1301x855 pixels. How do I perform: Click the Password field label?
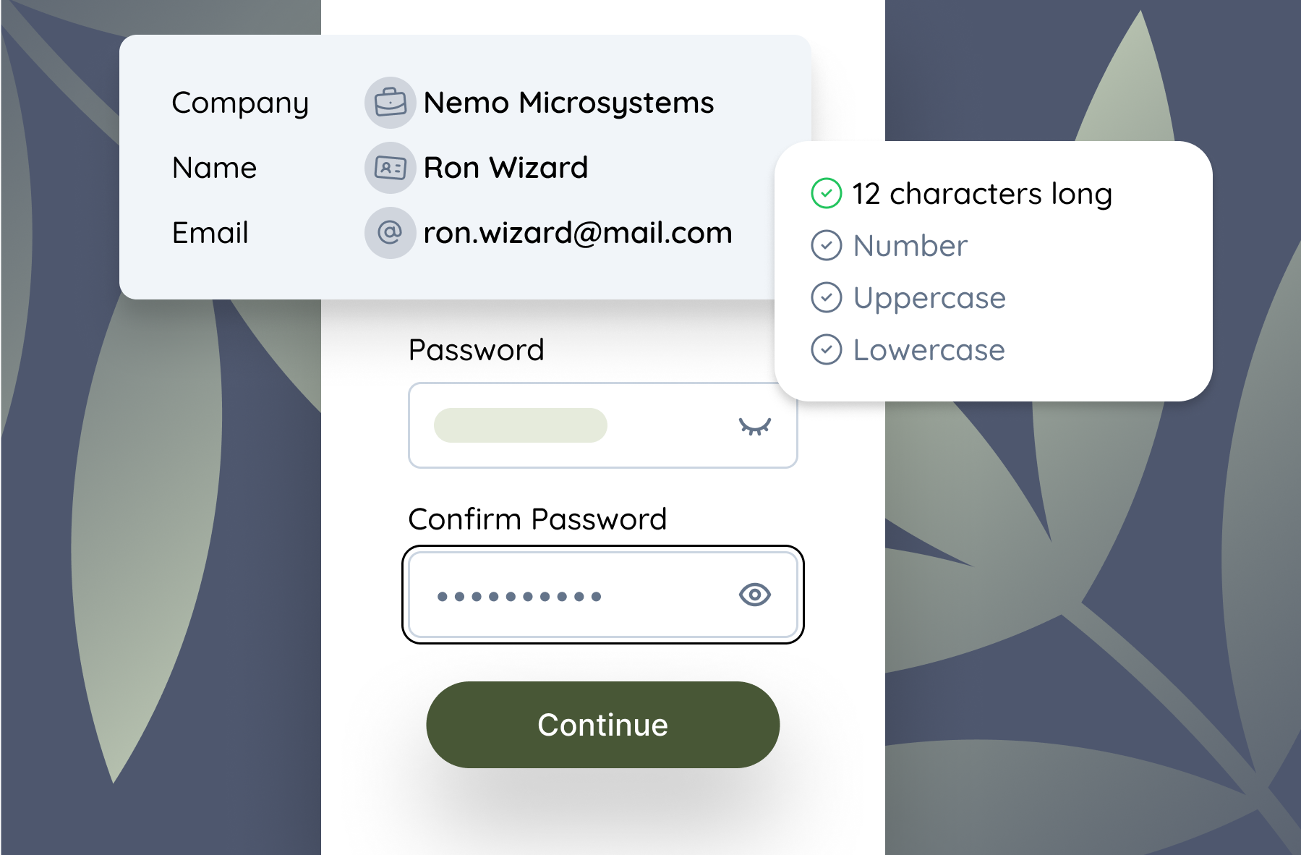coord(476,350)
